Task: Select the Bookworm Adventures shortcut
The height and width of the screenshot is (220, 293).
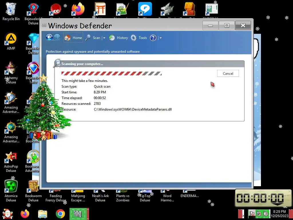Action: coord(33,161)
